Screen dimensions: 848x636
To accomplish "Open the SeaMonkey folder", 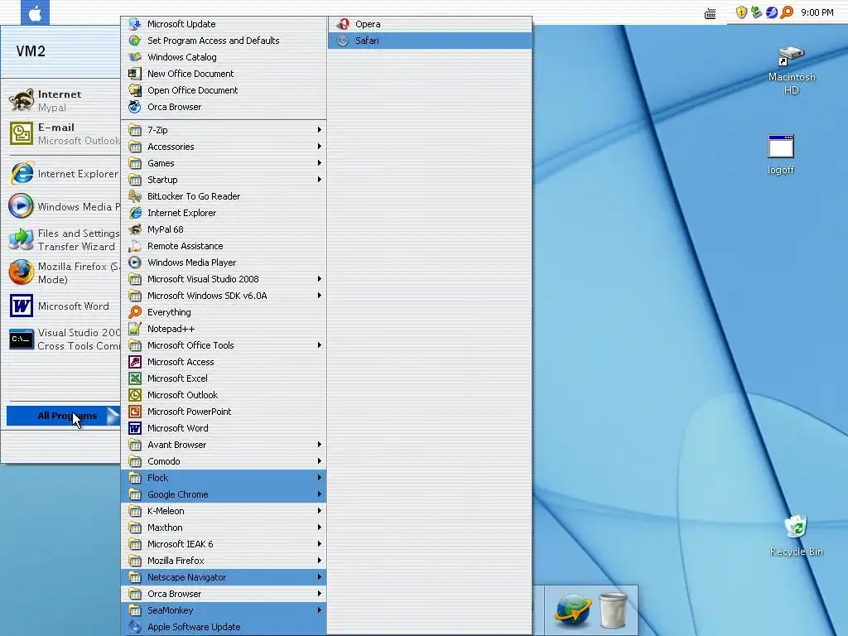I will pyautogui.click(x=224, y=610).
